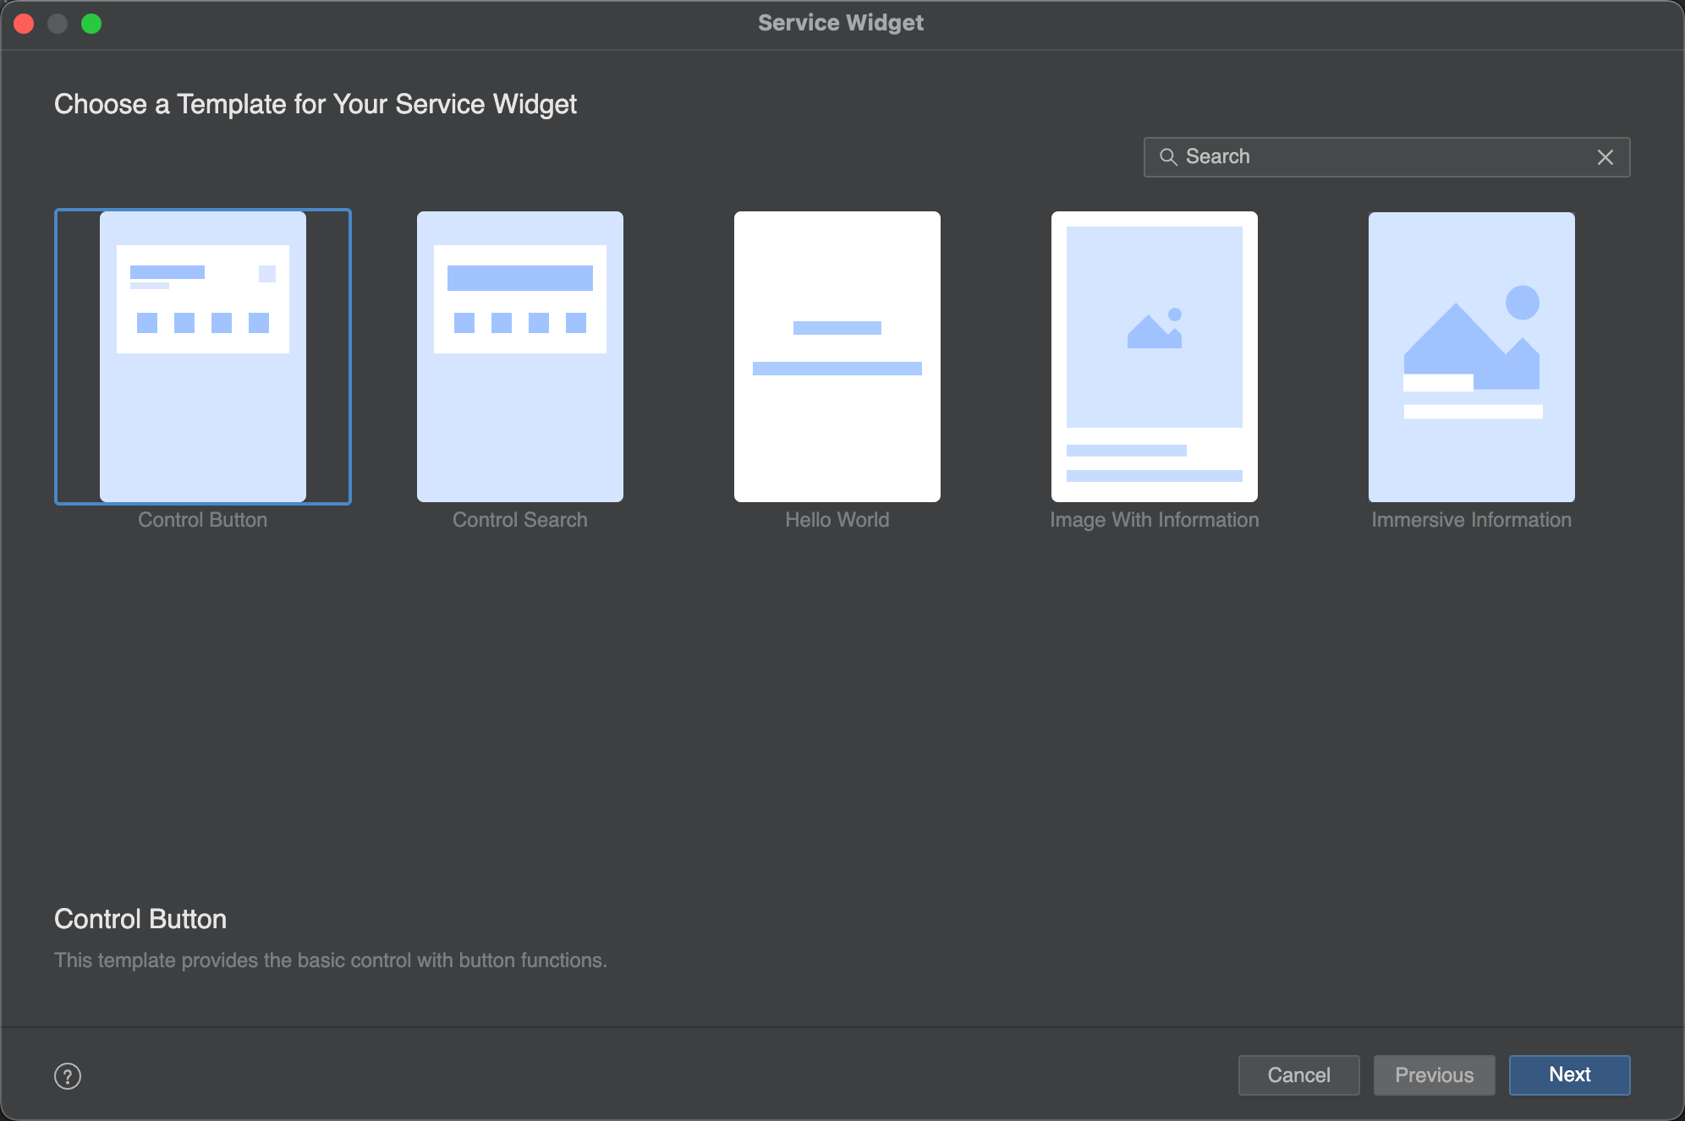Viewport: 1685px width, 1121px height.
Task: Click the Control Search label text
Action: (520, 520)
